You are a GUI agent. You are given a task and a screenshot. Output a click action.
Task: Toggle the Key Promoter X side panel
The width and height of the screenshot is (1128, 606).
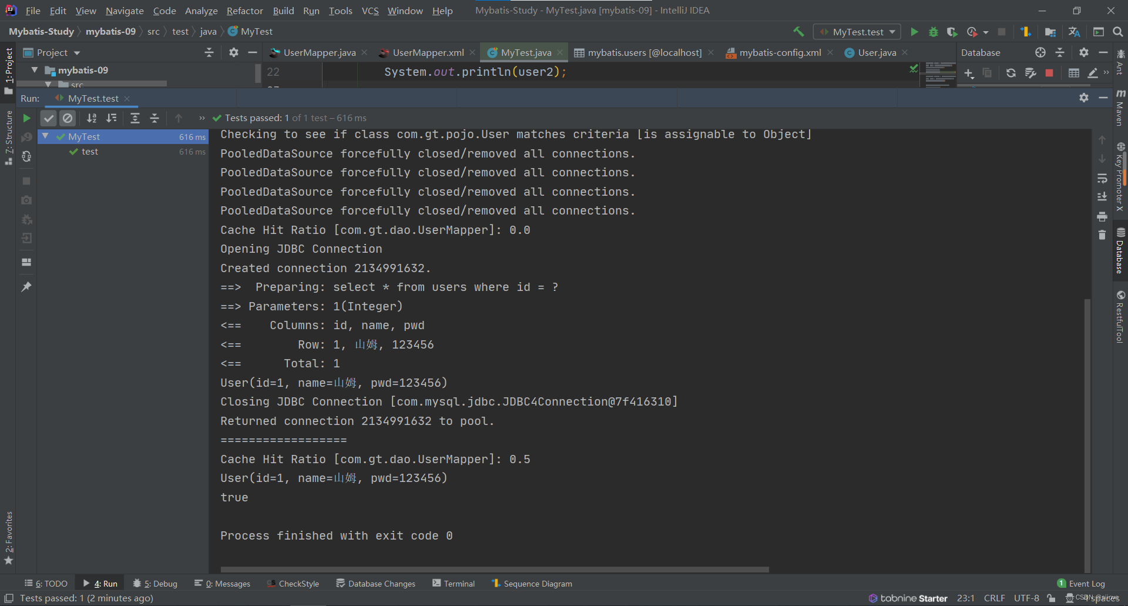pos(1120,177)
